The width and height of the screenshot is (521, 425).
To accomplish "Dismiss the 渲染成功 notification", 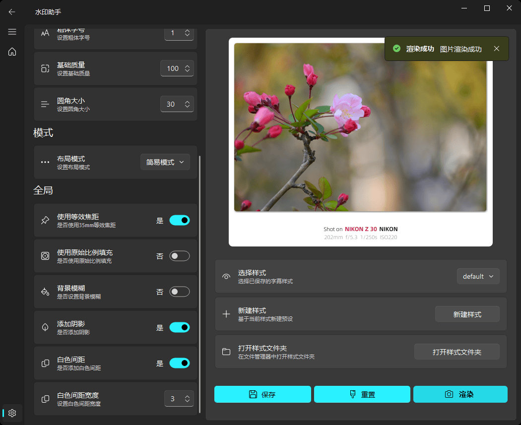I will pos(496,49).
